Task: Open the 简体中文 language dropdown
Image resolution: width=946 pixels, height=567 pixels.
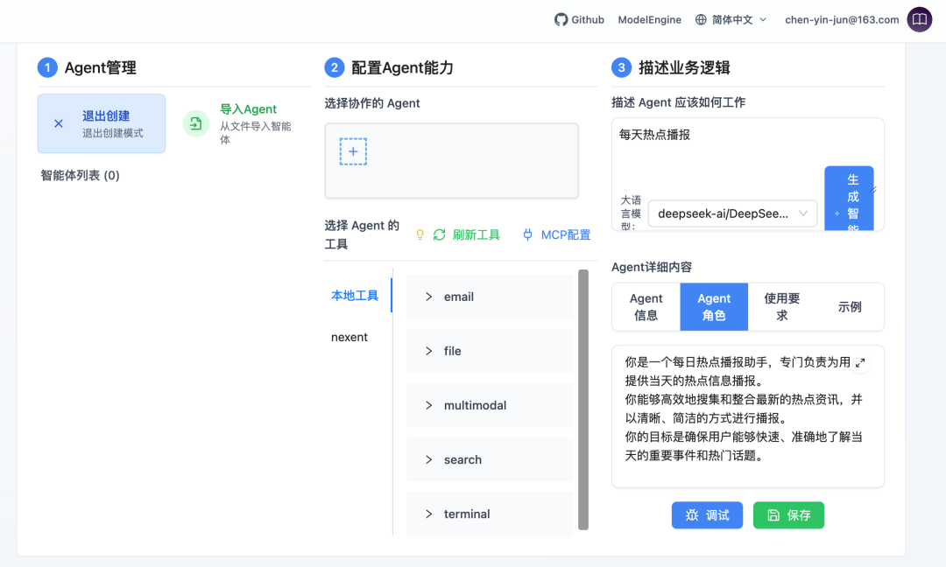Action: 731,20
